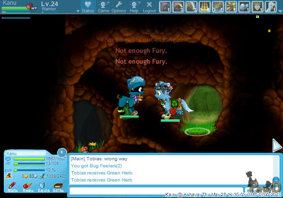Click the silver coin currency icon

tap(36, 176)
